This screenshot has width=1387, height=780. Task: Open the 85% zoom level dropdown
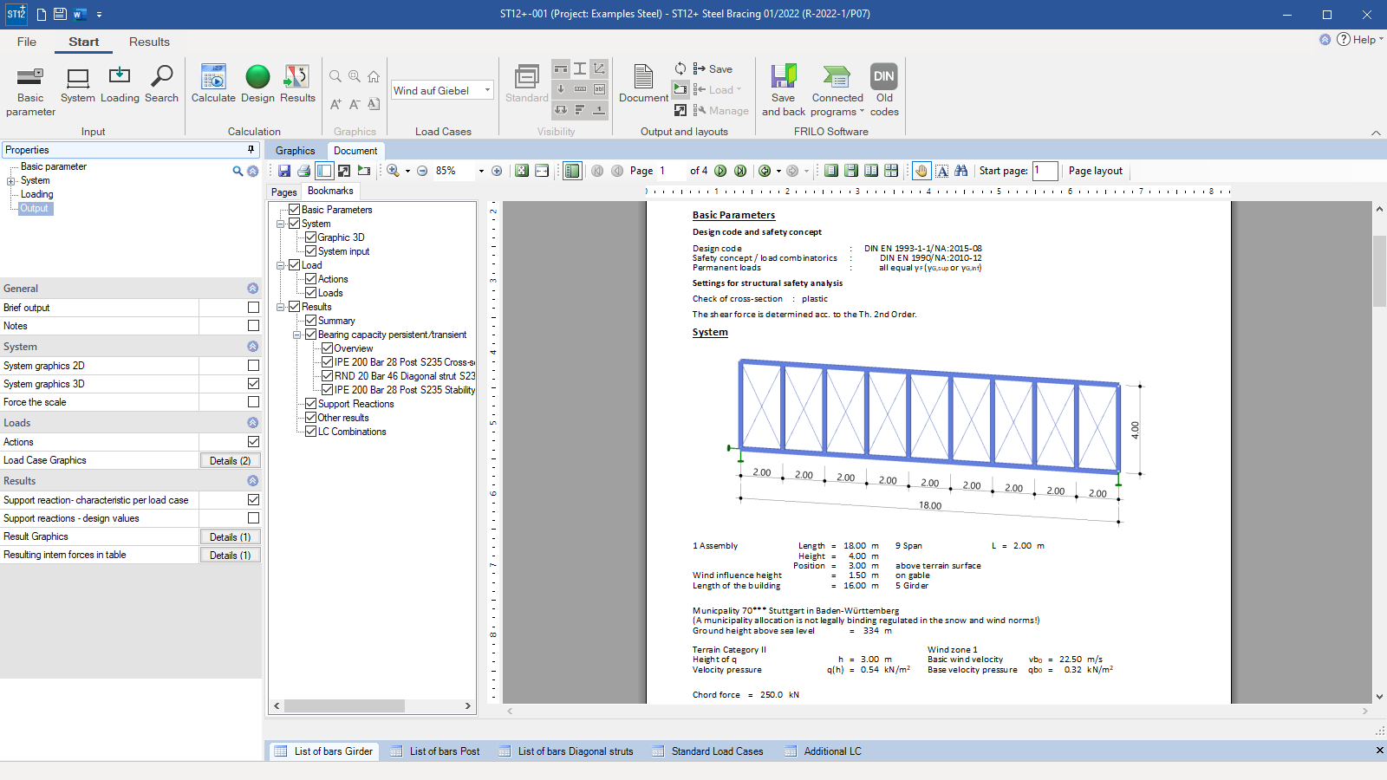[481, 172]
